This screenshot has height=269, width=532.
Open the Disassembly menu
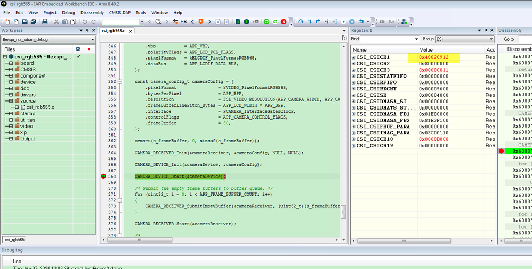(x=92, y=13)
